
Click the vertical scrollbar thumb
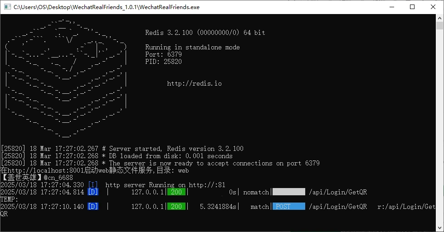click(439, 25)
